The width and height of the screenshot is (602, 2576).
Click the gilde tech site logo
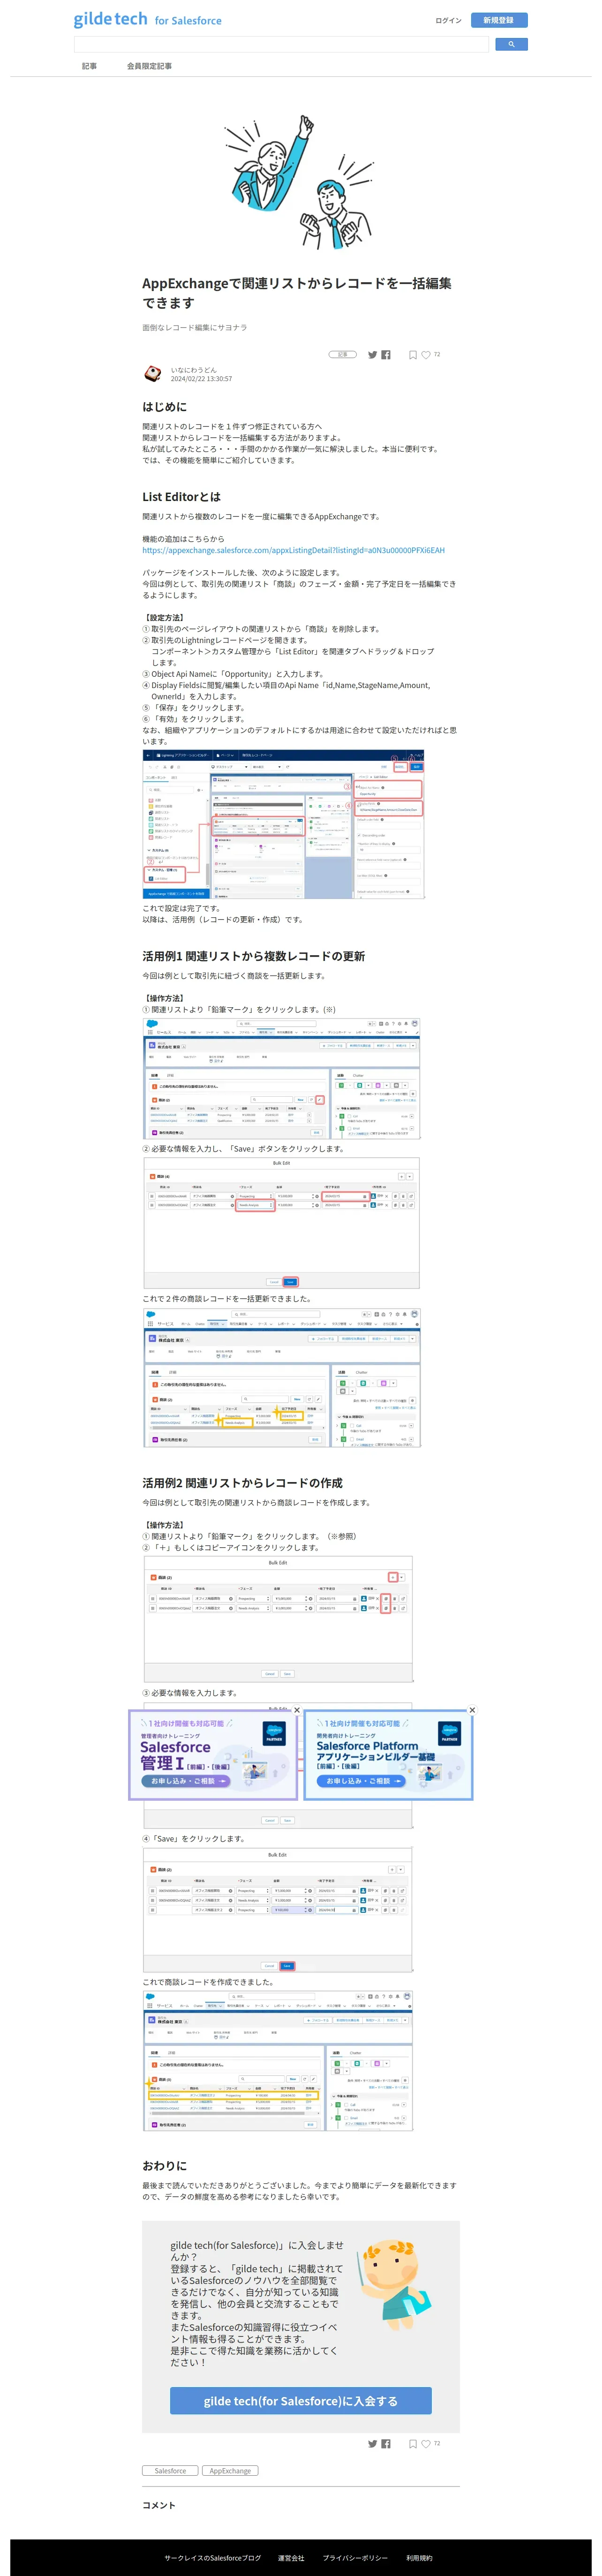[x=147, y=19]
